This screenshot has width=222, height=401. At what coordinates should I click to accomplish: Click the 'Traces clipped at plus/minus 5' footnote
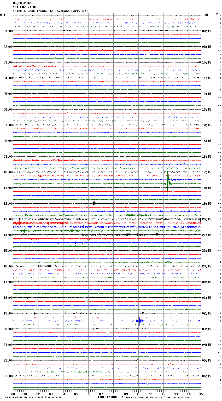158,397
